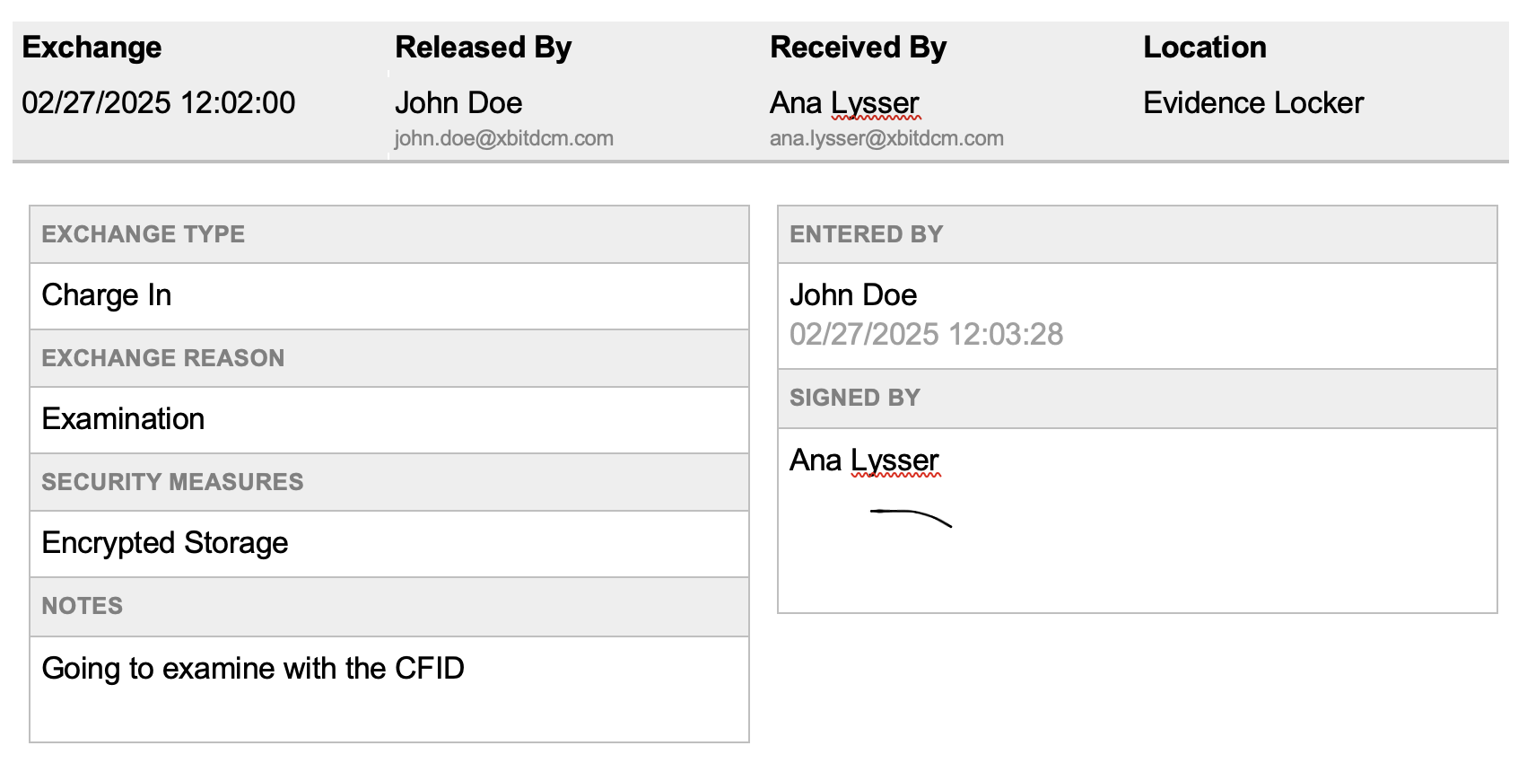Click the Ana Lysser name under Received By
Screen dimensions: 1527x772
point(844,103)
